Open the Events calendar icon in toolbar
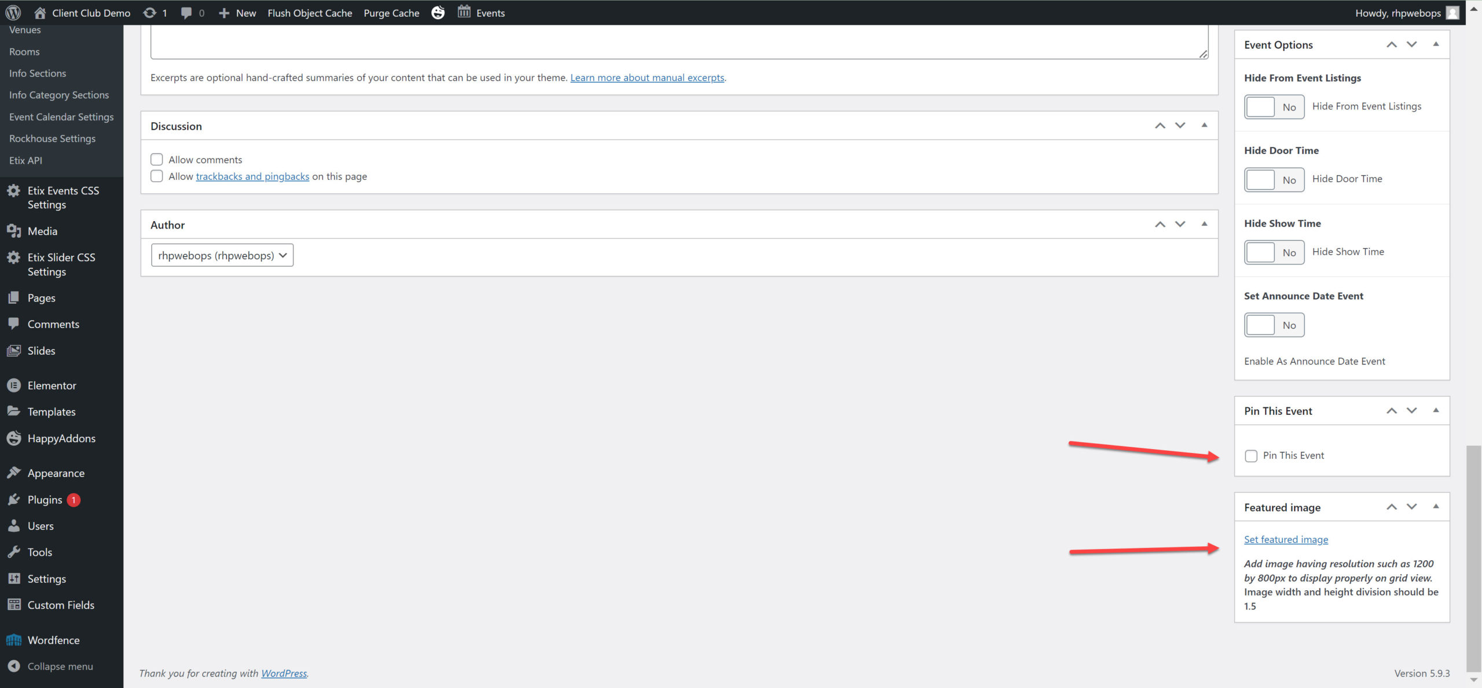The width and height of the screenshot is (1482, 688). click(464, 12)
